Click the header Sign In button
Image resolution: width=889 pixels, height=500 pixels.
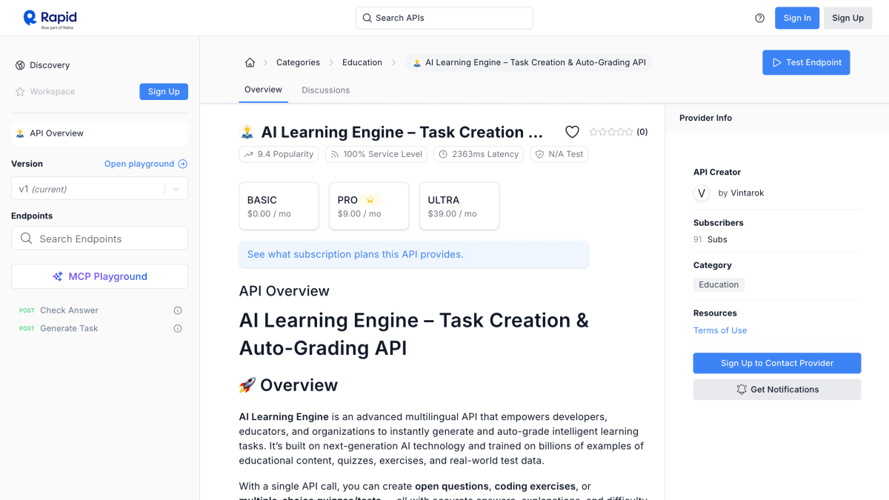coord(797,18)
